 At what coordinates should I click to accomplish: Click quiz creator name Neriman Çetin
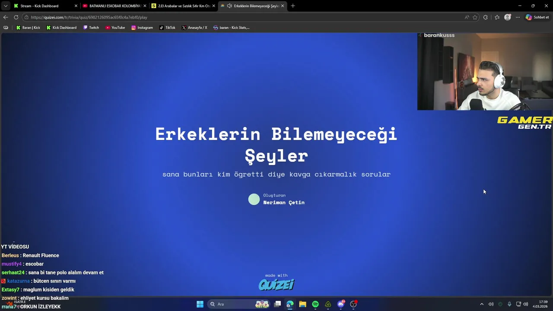tap(284, 203)
